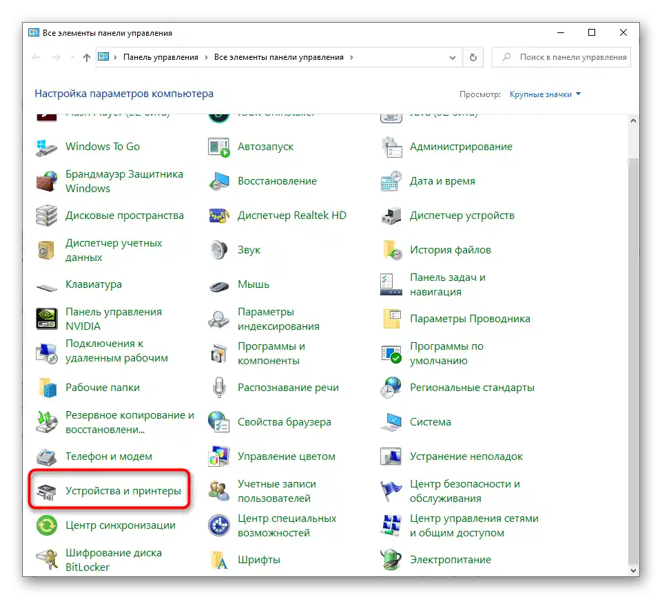
Task: Open Свойства браузера link
Action: coord(284,422)
